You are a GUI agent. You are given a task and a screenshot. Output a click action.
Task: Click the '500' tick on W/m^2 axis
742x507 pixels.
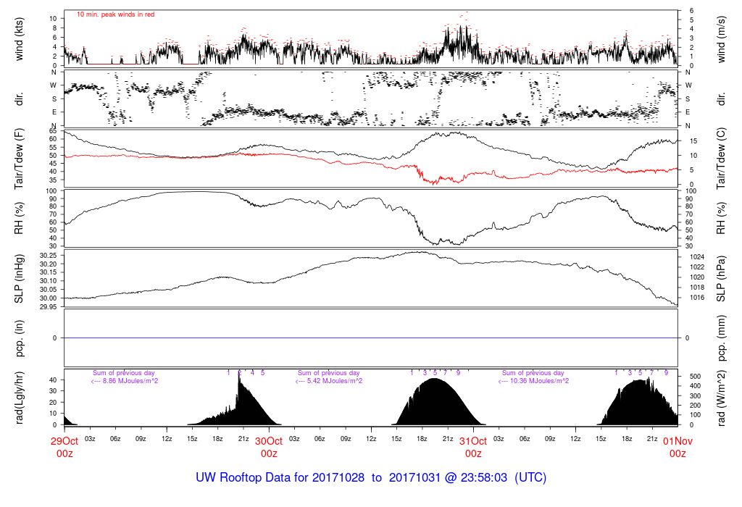click(x=695, y=377)
